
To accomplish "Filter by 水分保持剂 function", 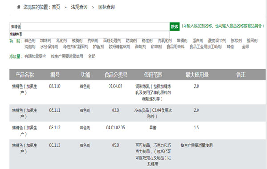I will [49, 47].
